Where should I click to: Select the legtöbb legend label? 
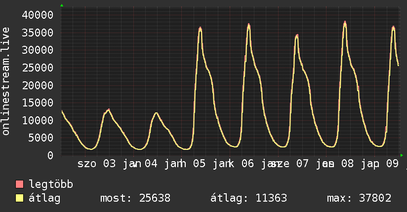[51, 184]
